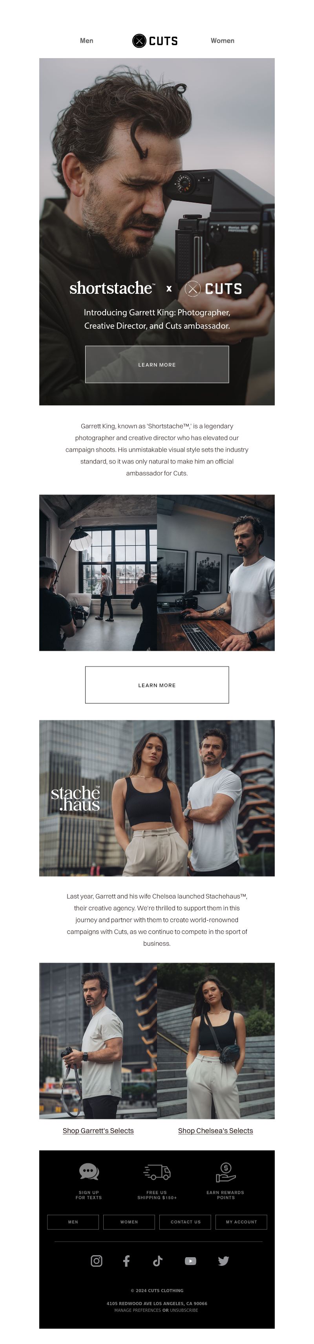Open the Women link in the header
The image size is (314, 1344).
(x=222, y=41)
